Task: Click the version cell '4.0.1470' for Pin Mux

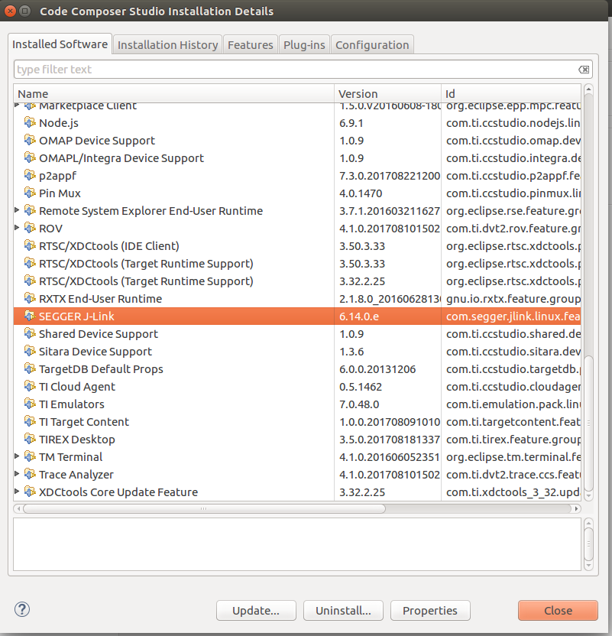Action: (361, 193)
